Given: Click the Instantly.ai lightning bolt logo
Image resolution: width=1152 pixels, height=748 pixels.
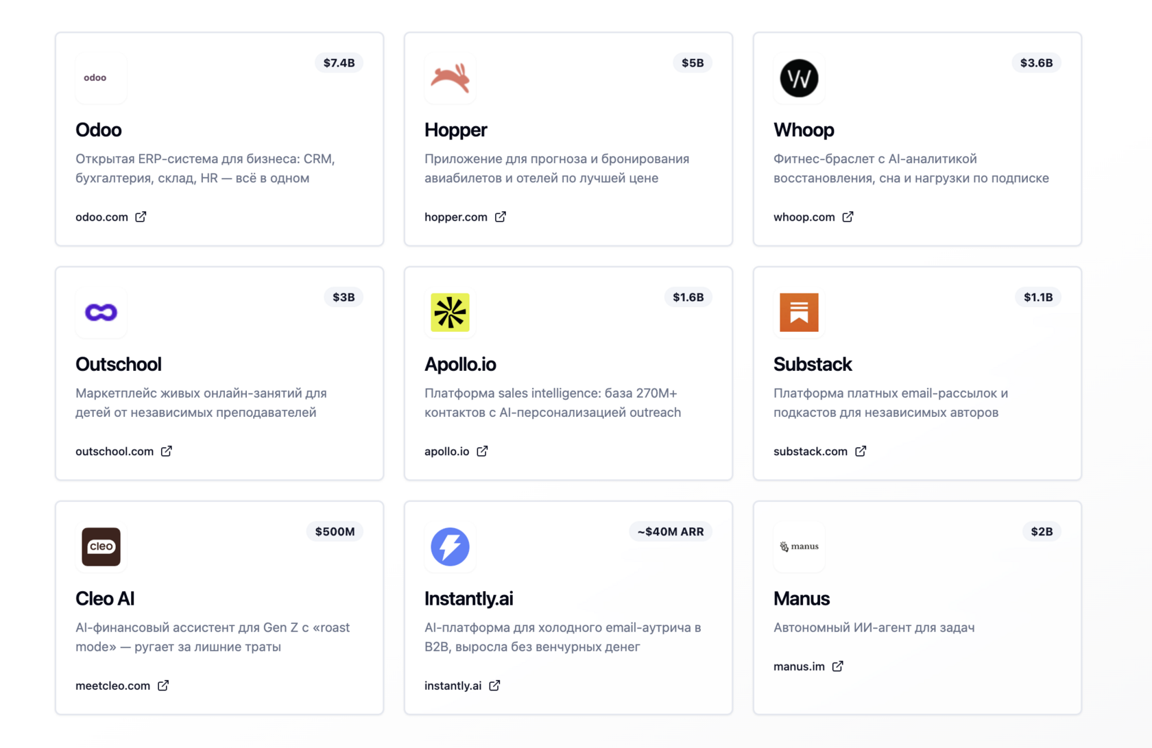Looking at the screenshot, I should point(450,547).
